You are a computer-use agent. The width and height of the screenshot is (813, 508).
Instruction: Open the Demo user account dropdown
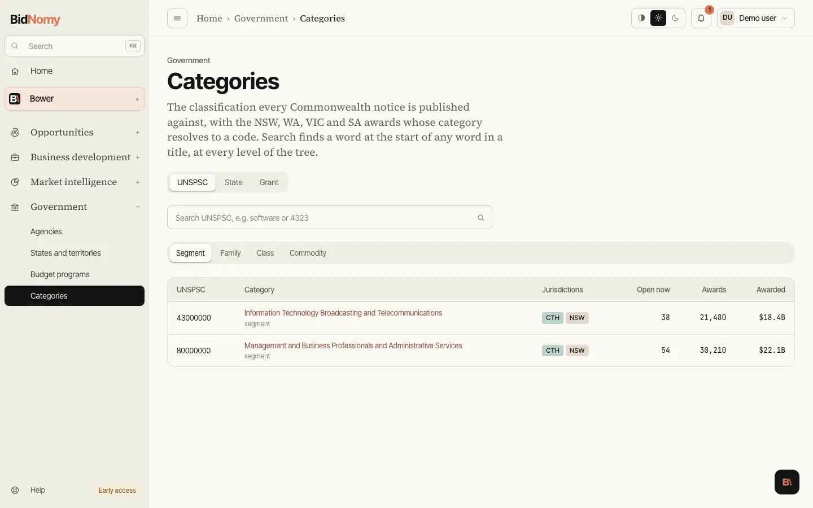[x=756, y=18]
